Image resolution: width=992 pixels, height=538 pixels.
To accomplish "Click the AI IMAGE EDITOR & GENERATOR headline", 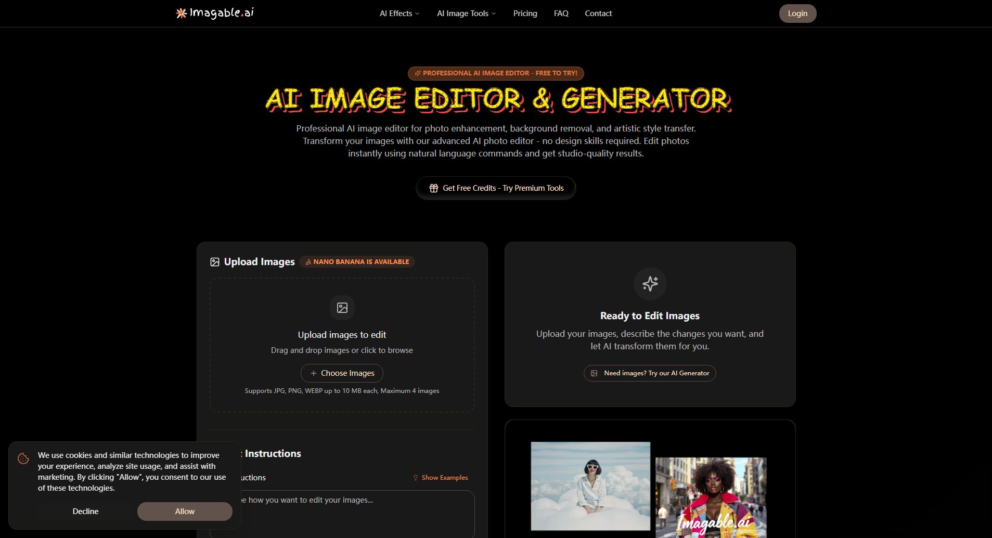I will pyautogui.click(x=498, y=99).
